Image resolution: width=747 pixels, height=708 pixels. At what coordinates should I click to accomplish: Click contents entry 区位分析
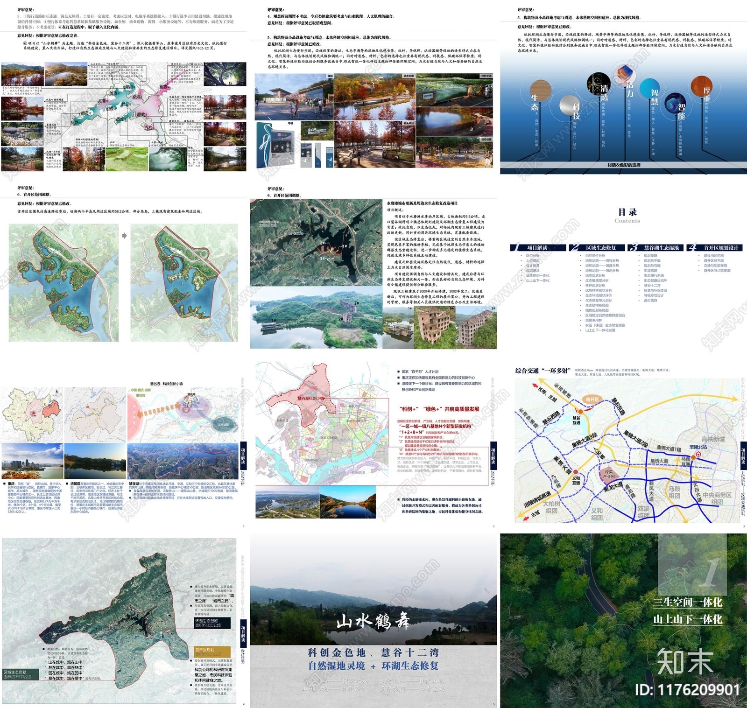533,256
